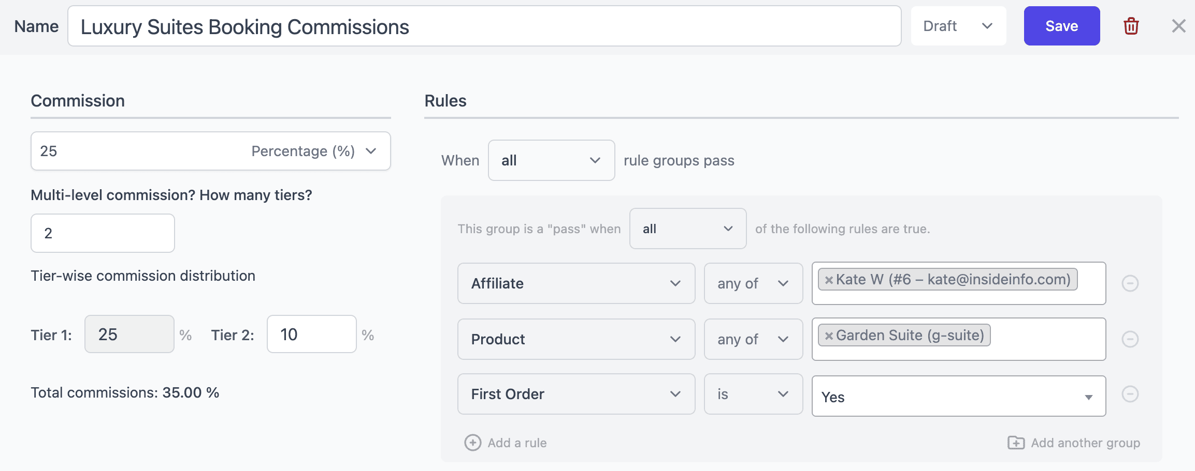Image resolution: width=1195 pixels, height=471 pixels.
Task: Remove the Affiliate rule with minus icon
Action: coord(1130,283)
